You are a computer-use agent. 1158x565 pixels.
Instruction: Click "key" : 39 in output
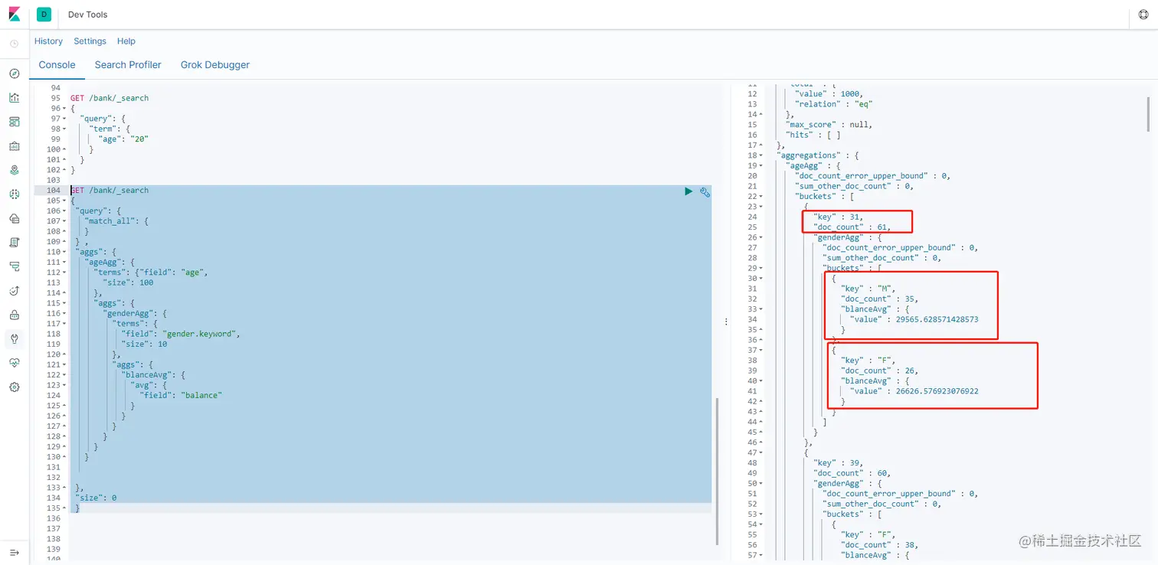click(x=838, y=463)
